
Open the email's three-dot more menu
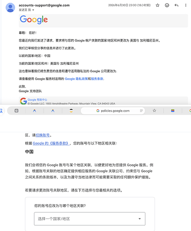(x=185, y=6)
